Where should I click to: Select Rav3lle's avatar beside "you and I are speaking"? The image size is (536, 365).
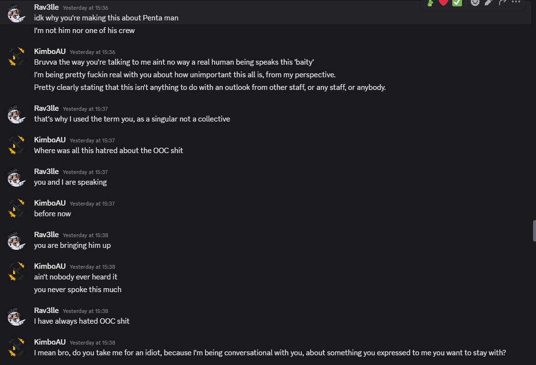click(16, 177)
